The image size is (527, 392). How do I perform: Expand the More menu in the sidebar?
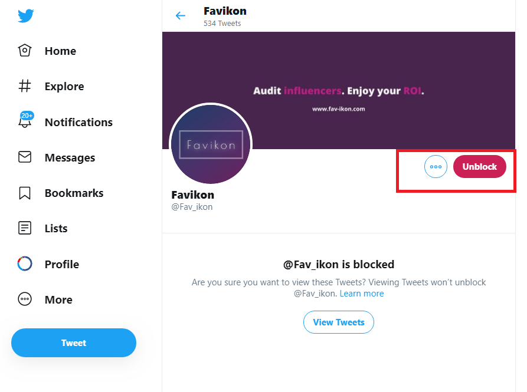tap(58, 299)
